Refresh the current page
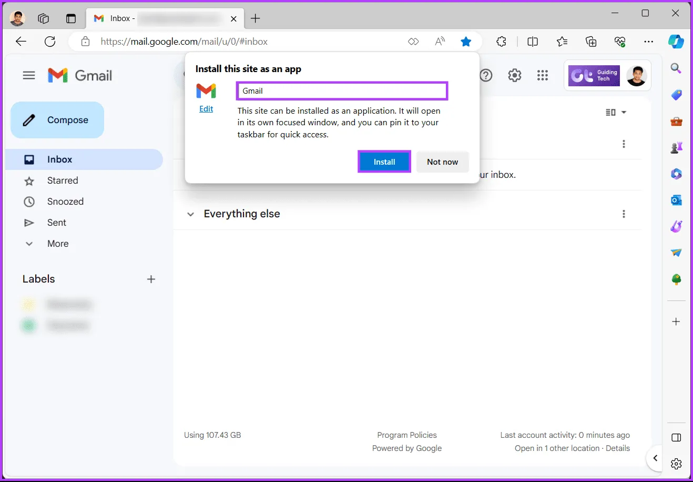 (x=50, y=42)
